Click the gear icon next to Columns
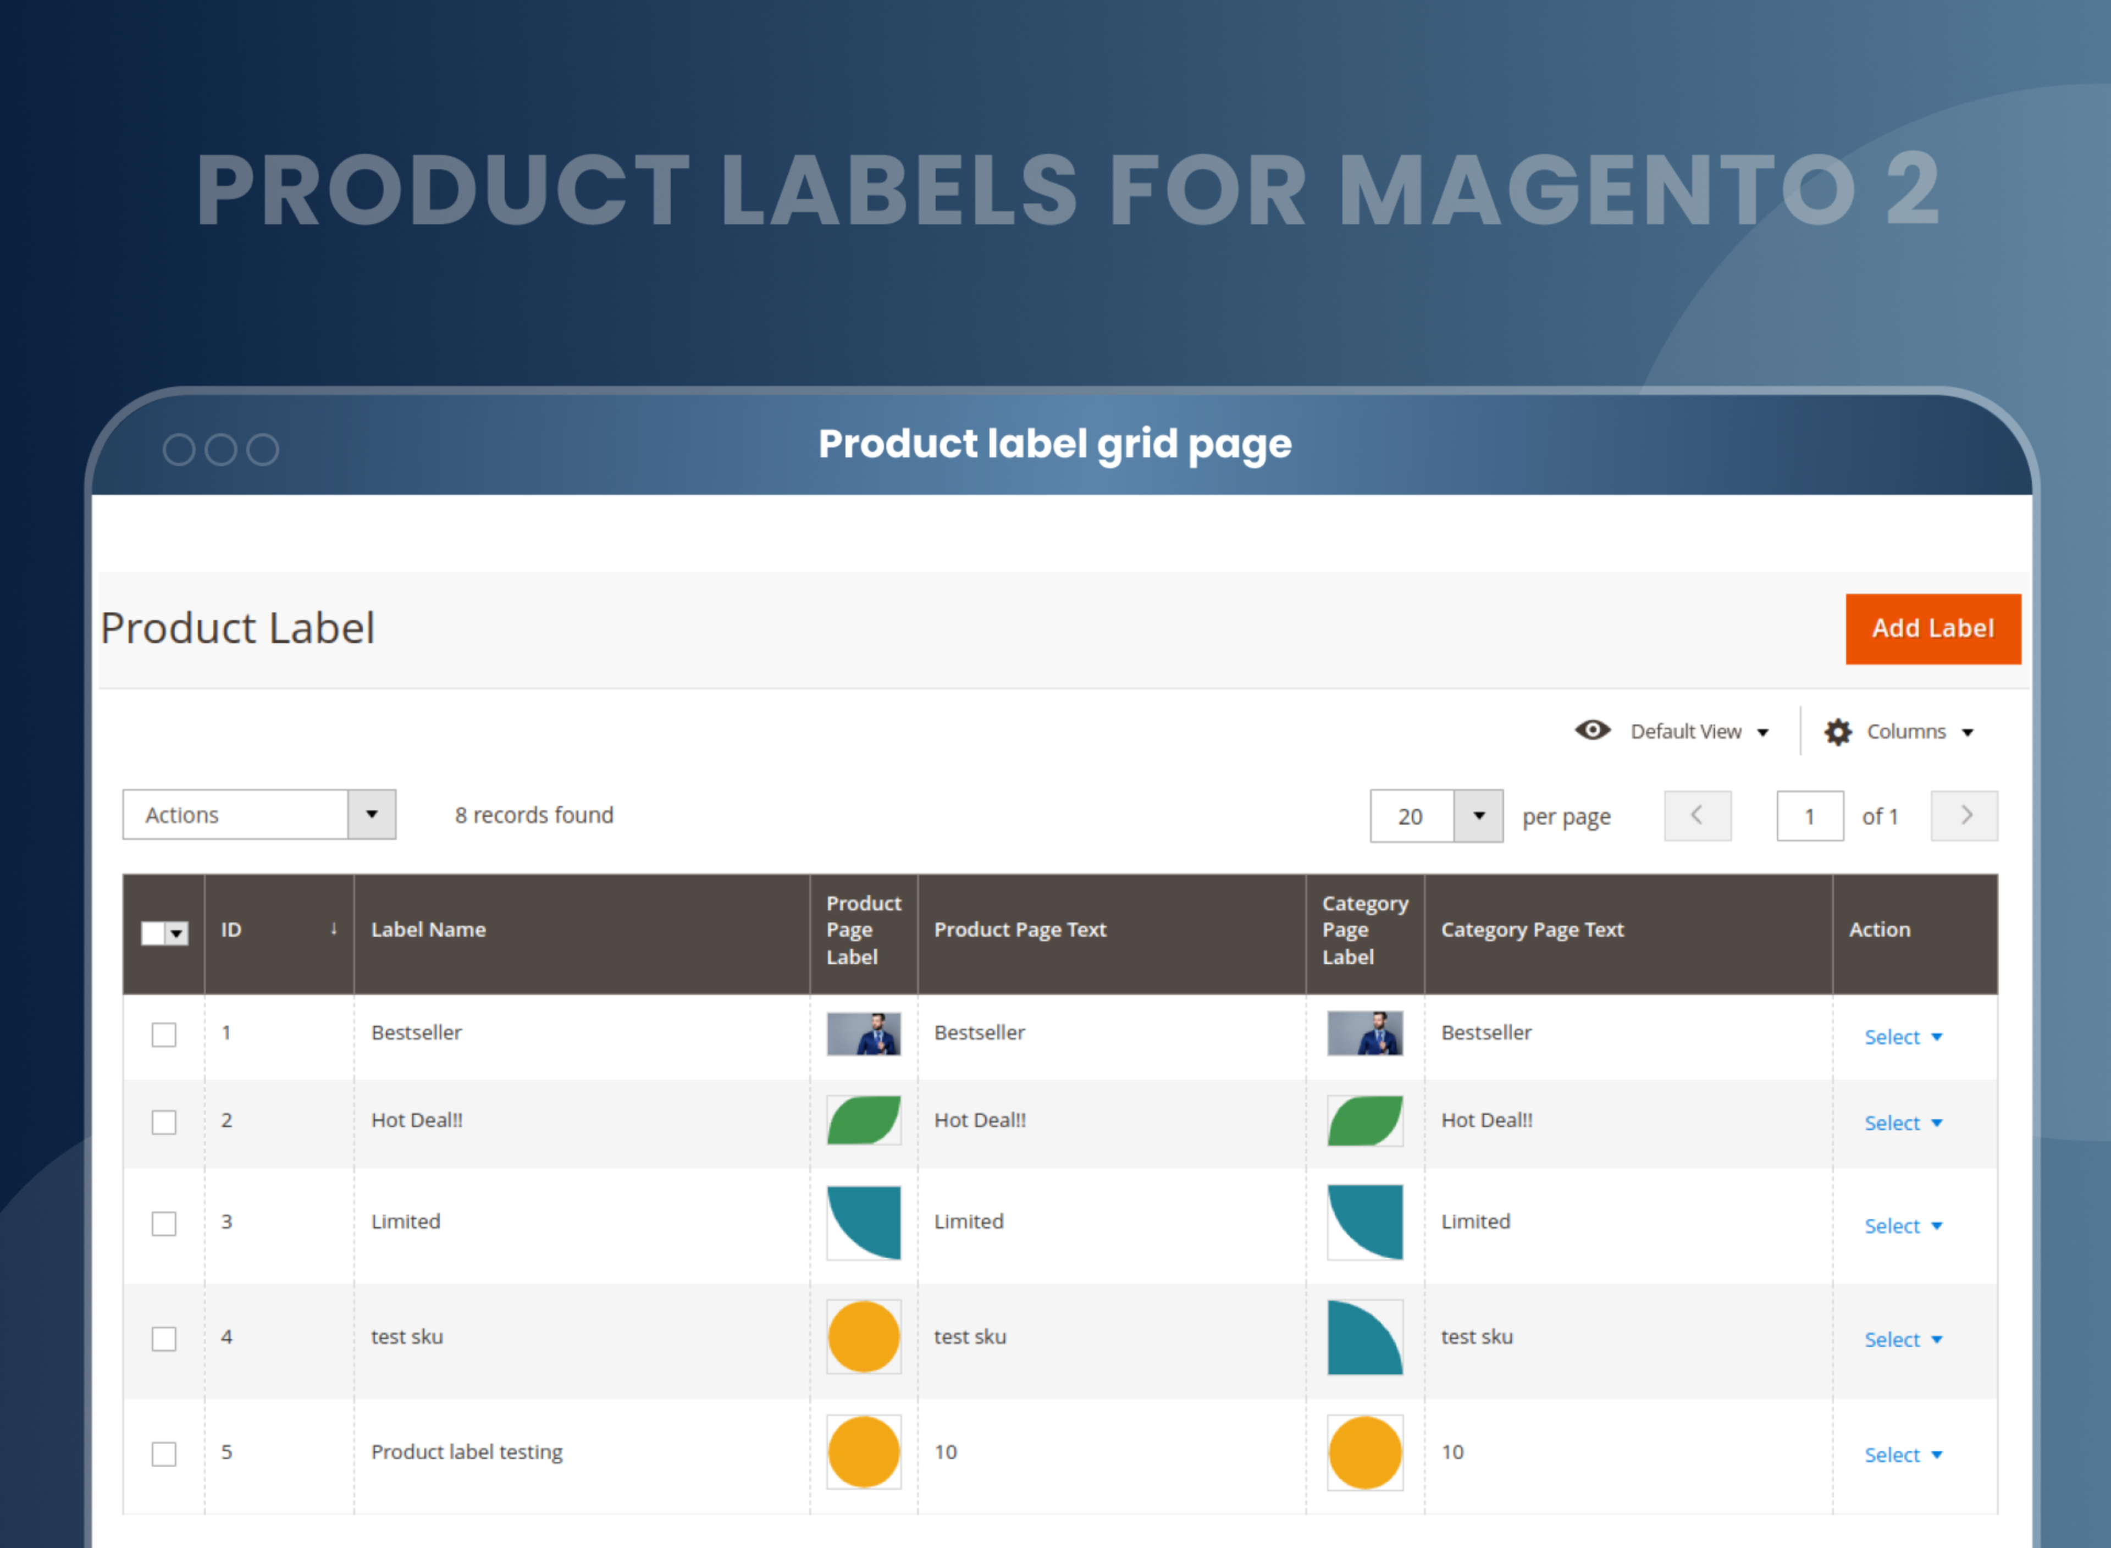Screen dimensions: 2111x1548 (x=1837, y=731)
